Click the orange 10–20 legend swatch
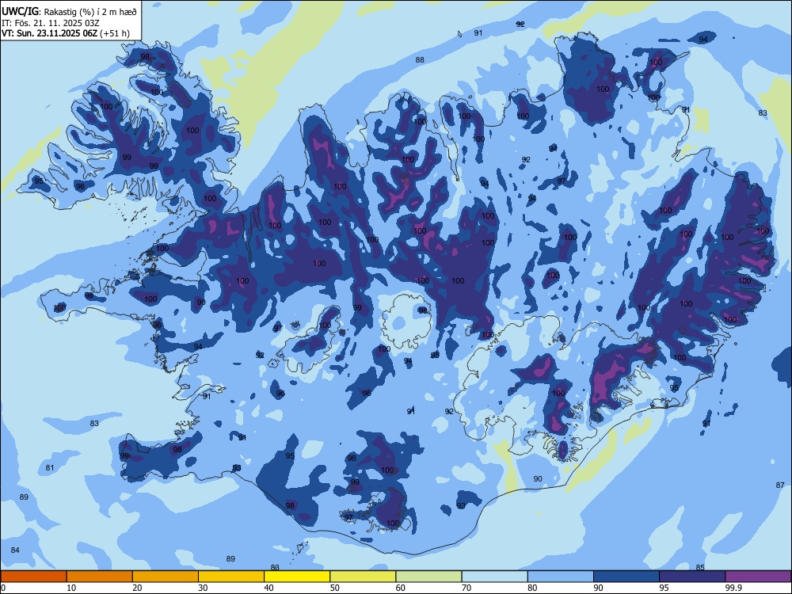Screen dimensions: 792x594 pos(100,577)
